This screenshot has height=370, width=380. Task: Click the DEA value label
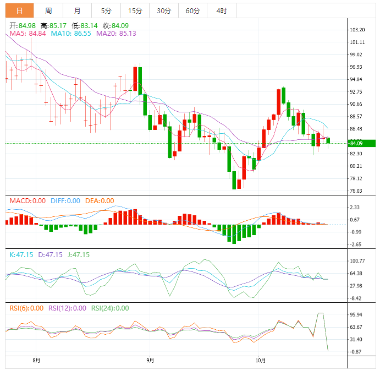[100, 201]
